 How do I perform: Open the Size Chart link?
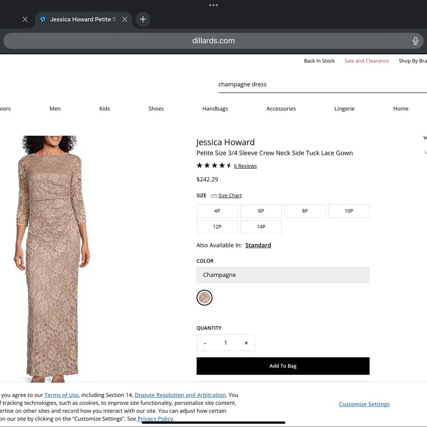tap(230, 196)
